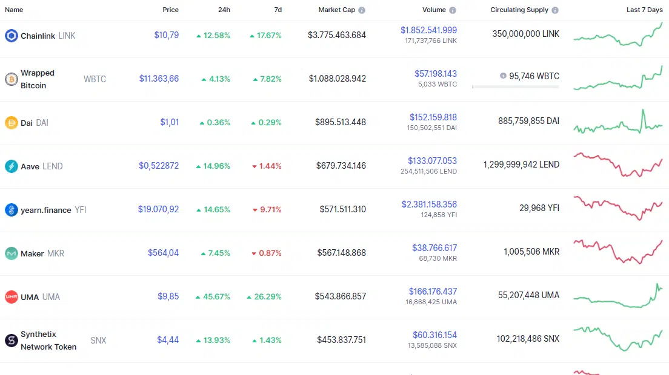The height and width of the screenshot is (375, 669).
Task: Click the Maker MKR logo icon
Action: tap(11, 253)
